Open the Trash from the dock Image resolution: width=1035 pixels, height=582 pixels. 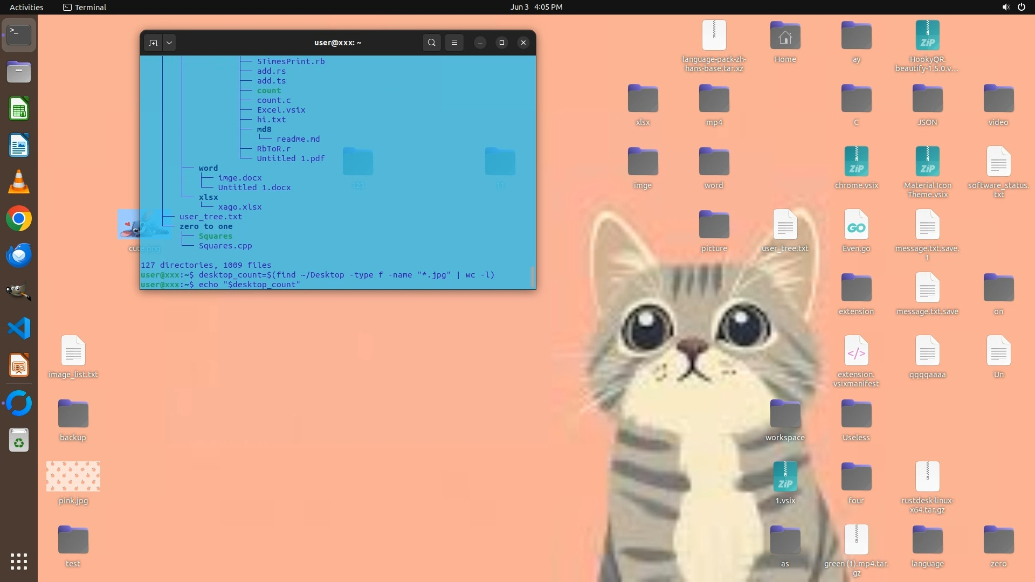pyautogui.click(x=19, y=440)
